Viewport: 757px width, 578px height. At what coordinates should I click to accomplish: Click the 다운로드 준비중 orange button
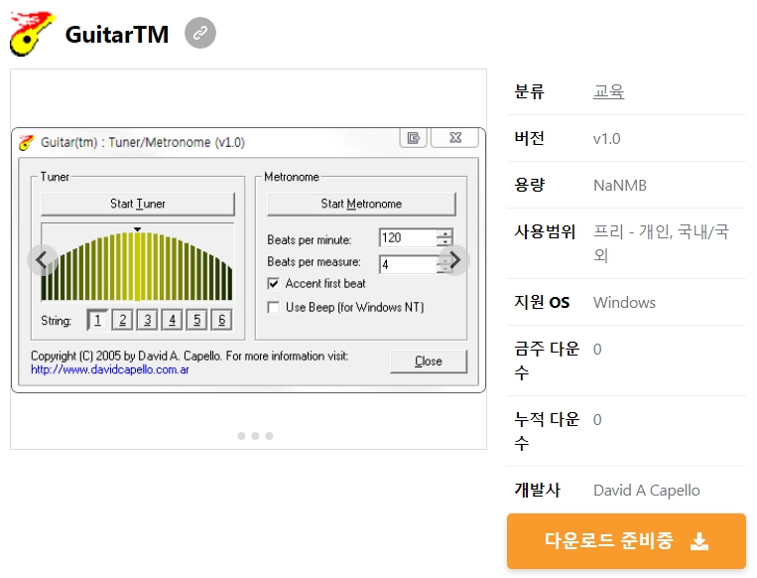tap(626, 541)
